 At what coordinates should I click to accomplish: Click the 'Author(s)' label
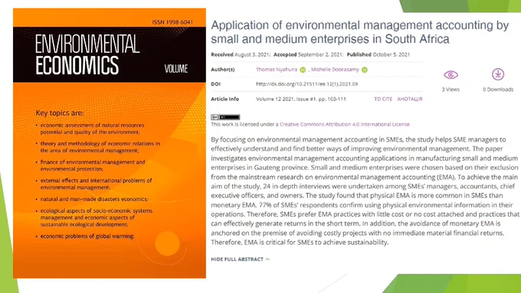coord(223,70)
